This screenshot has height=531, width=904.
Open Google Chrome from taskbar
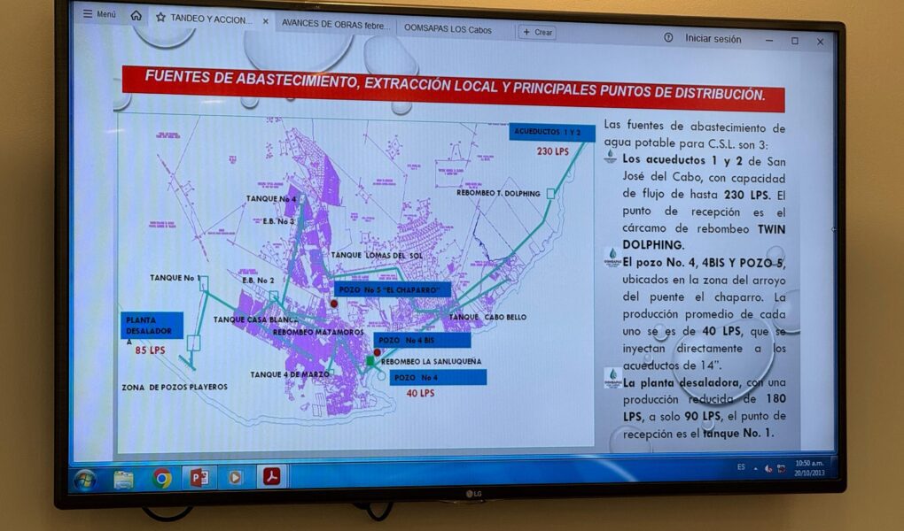click(161, 479)
